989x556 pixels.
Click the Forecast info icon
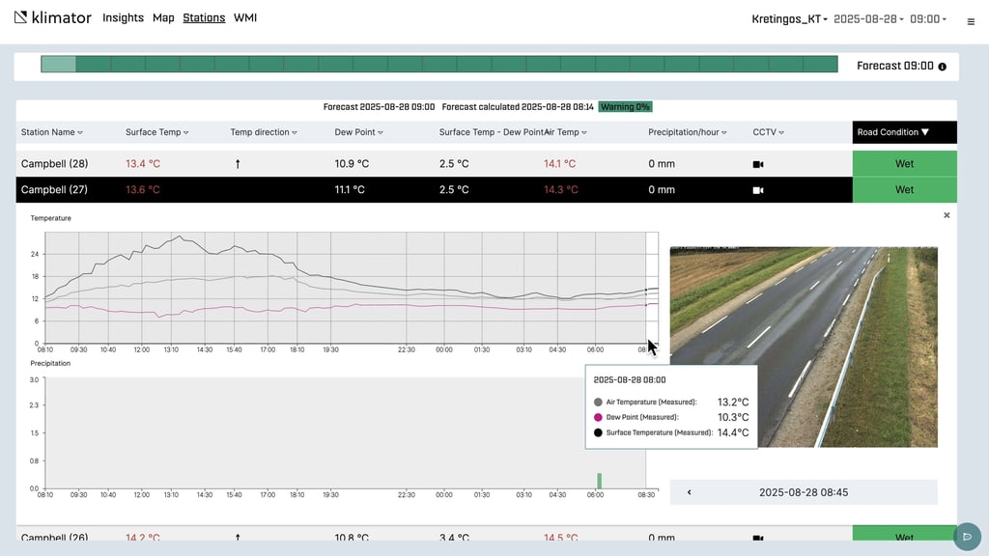pyautogui.click(x=943, y=67)
